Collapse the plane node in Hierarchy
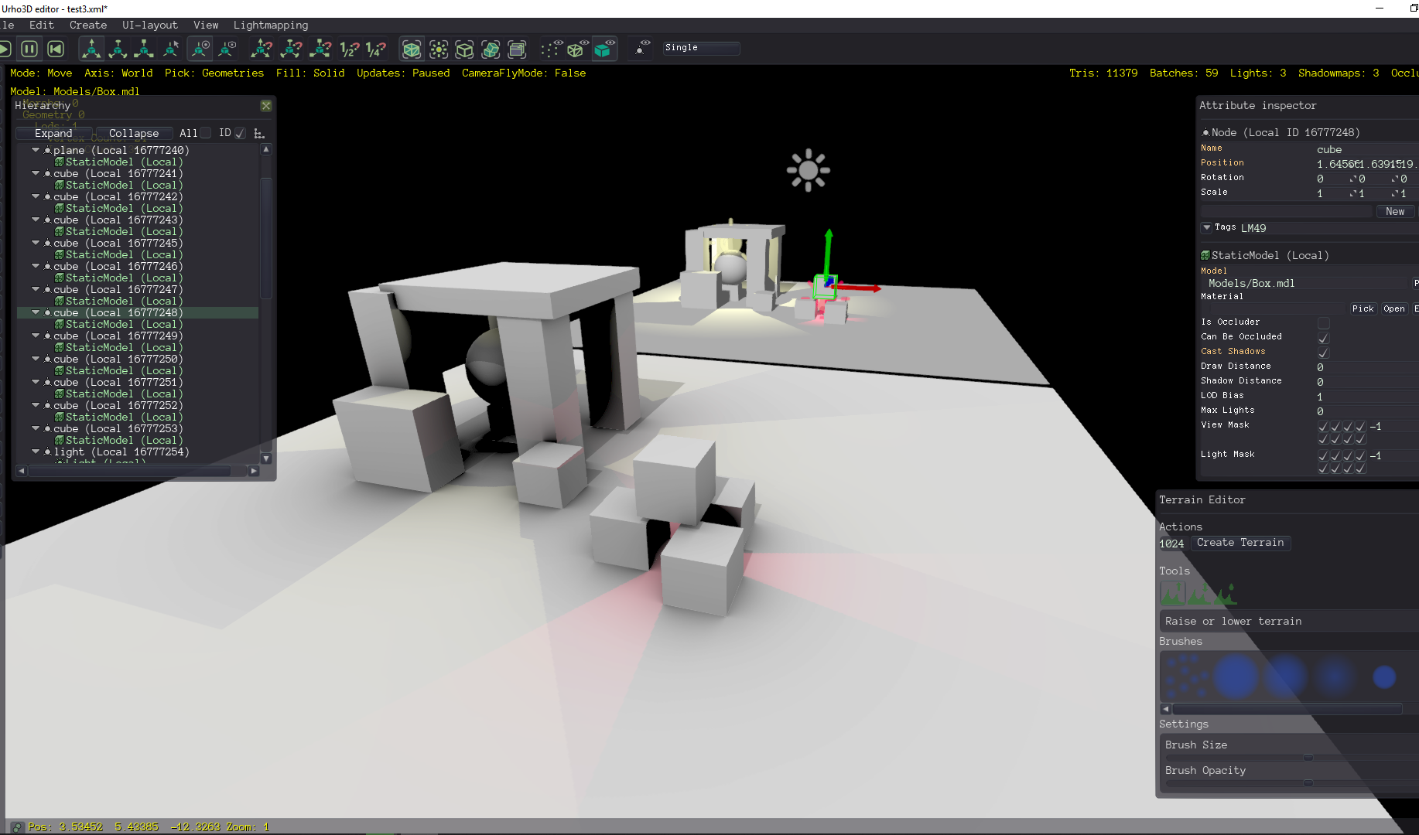1419x835 pixels. tap(36, 150)
